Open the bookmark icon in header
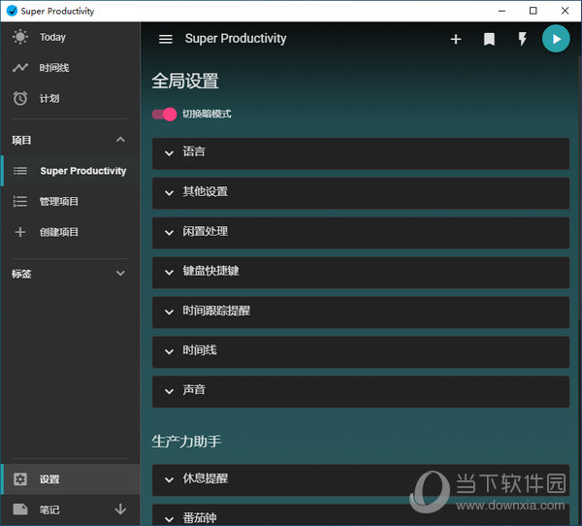The height and width of the screenshot is (526, 582). [489, 39]
